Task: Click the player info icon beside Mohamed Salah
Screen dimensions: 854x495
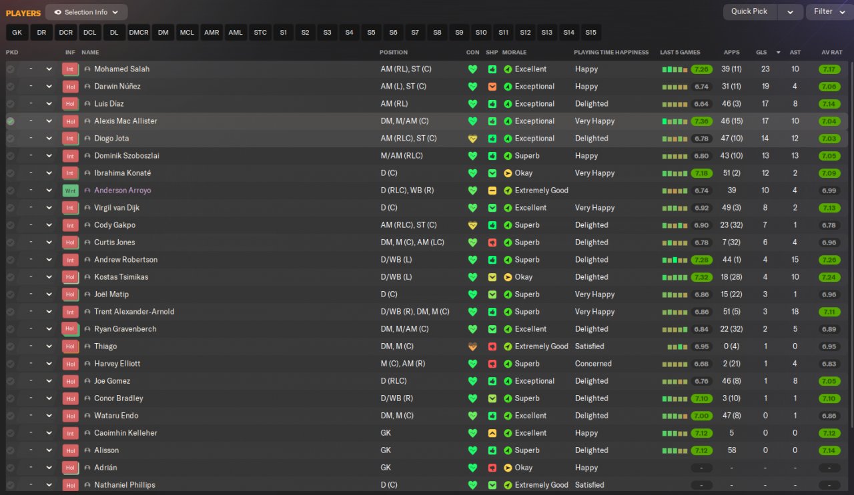Action: 87,69
